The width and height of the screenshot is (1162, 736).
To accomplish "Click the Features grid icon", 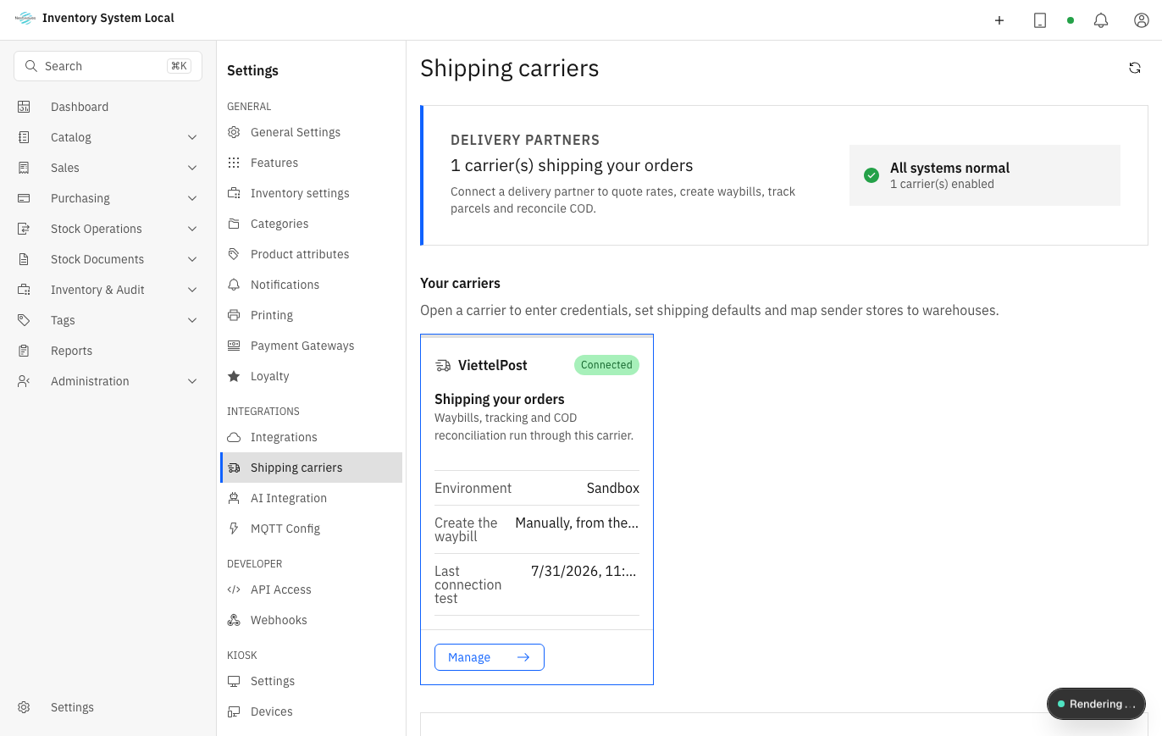I will pos(234,163).
